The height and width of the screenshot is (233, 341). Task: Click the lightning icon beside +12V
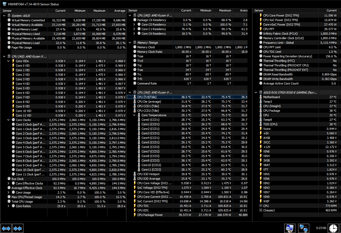click(261, 147)
